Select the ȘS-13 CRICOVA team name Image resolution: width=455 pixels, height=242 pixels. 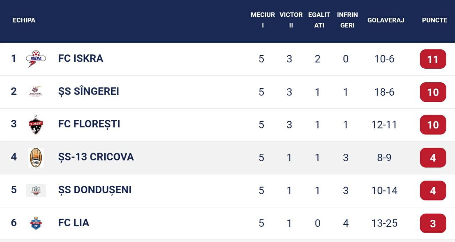coord(96,157)
